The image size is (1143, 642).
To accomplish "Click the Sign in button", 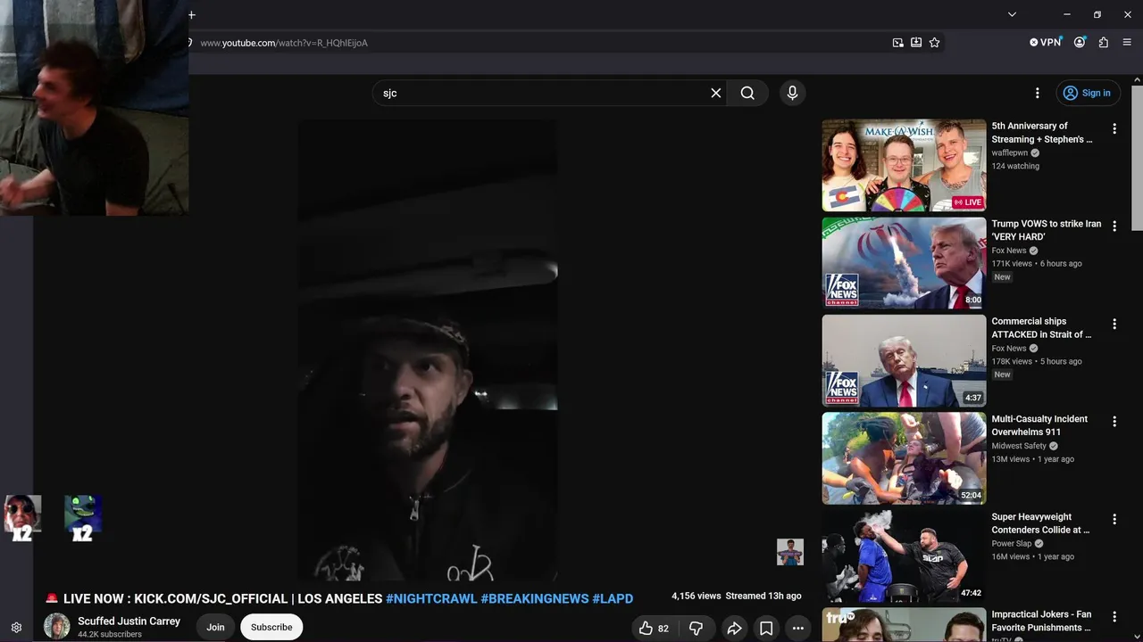I will coord(1089,93).
